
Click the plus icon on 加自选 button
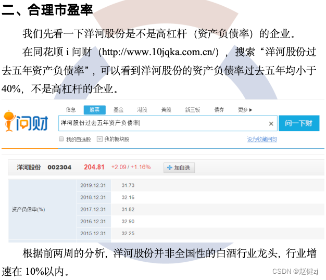(170, 168)
